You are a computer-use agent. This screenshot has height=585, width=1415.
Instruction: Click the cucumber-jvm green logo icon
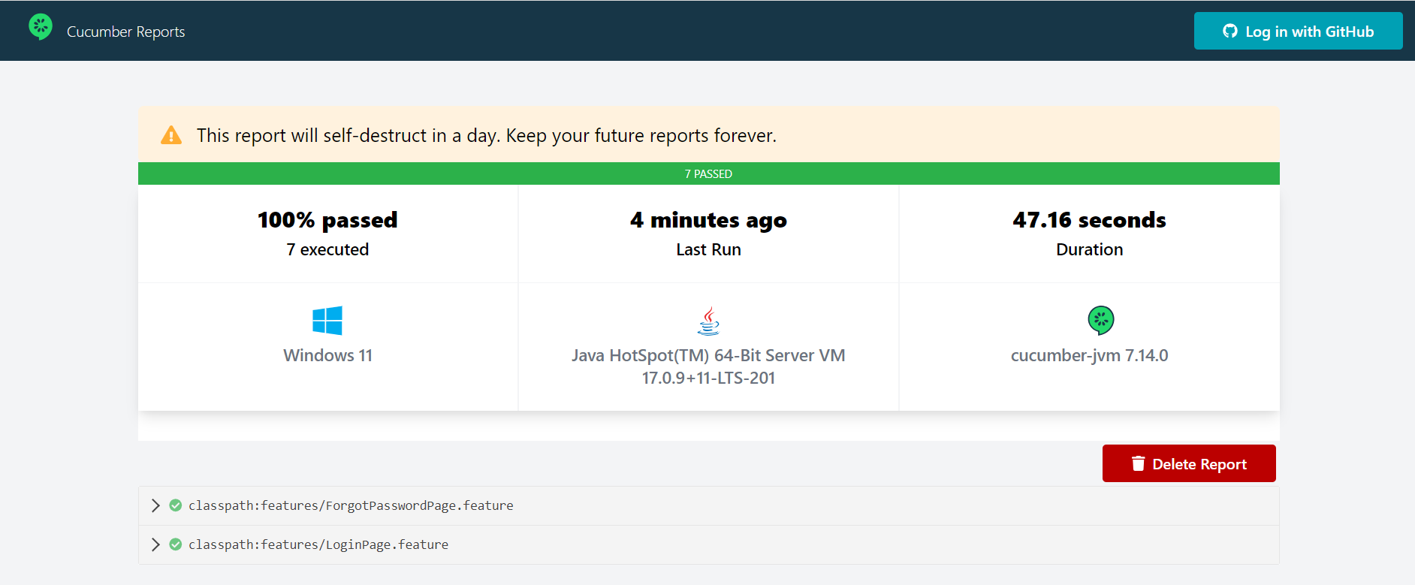tap(1101, 321)
